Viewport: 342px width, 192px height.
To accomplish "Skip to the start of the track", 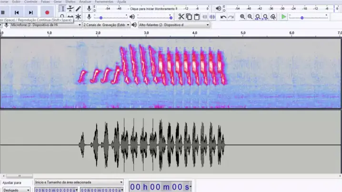I will pos(17,13).
